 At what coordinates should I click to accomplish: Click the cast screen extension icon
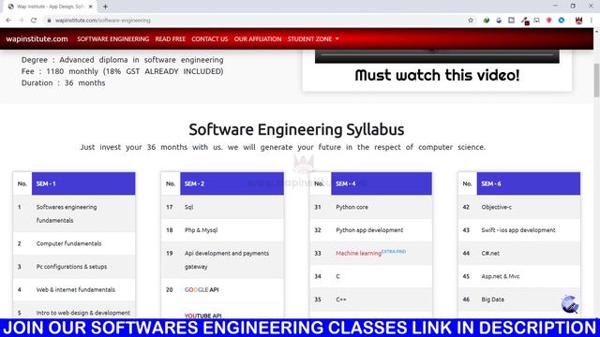coord(536,21)
